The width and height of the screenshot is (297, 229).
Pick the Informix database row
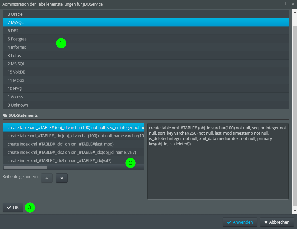(x=146, y=47)
